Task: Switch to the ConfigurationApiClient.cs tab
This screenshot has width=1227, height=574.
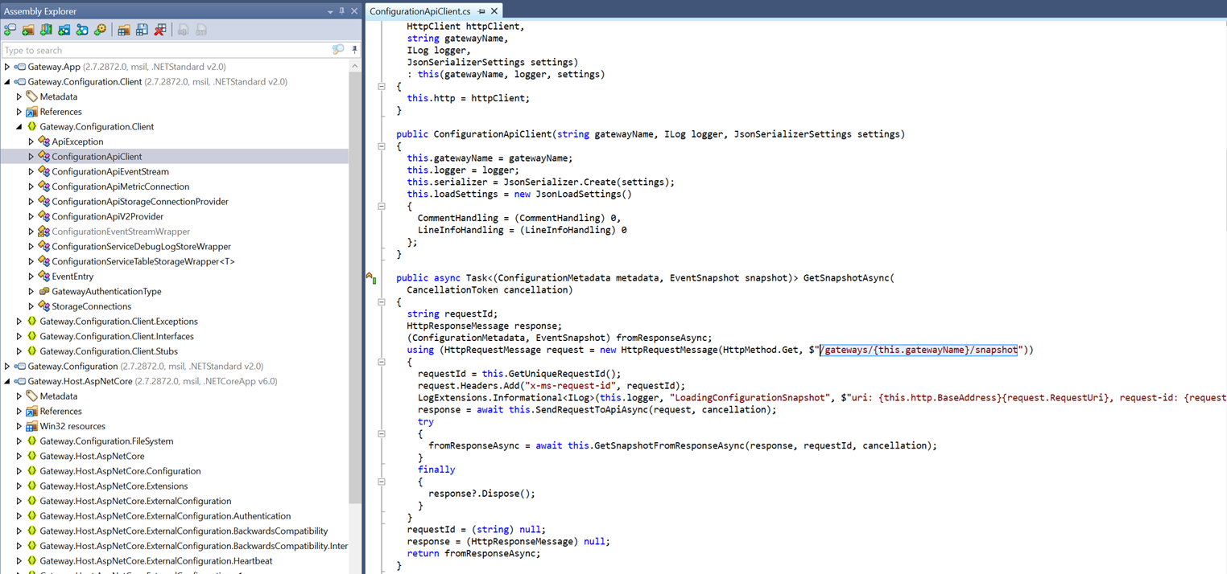Action: (x=419, y=11)
